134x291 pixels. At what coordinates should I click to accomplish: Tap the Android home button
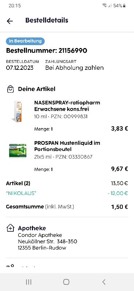(66, 282)
